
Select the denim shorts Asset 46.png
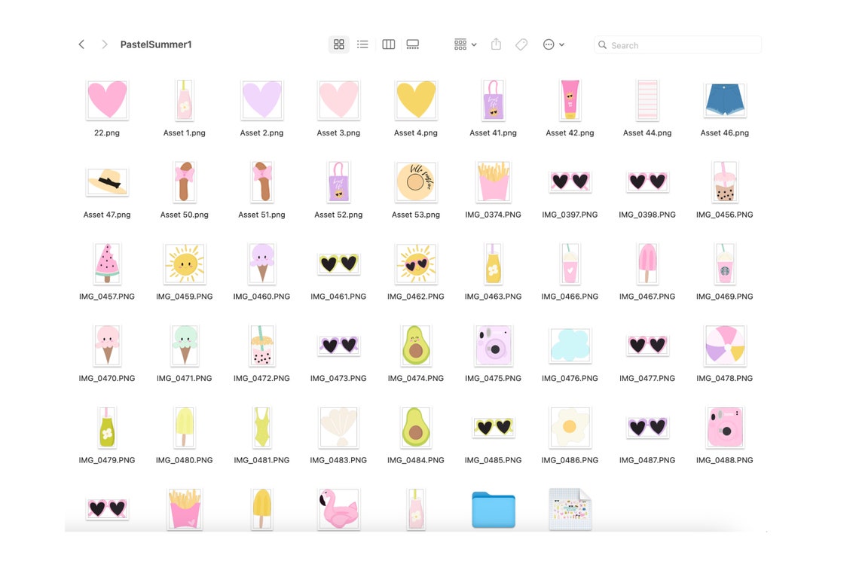click(x=724, y=99)
